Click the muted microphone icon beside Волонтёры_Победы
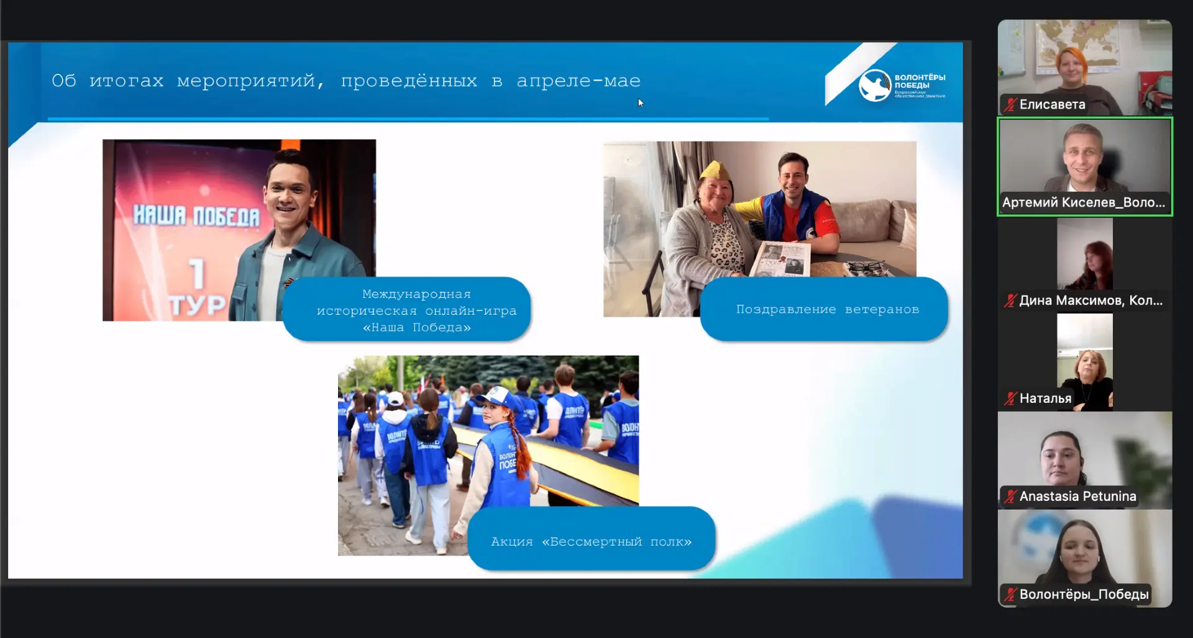 pyautogui.click(x=1010, y=595)
